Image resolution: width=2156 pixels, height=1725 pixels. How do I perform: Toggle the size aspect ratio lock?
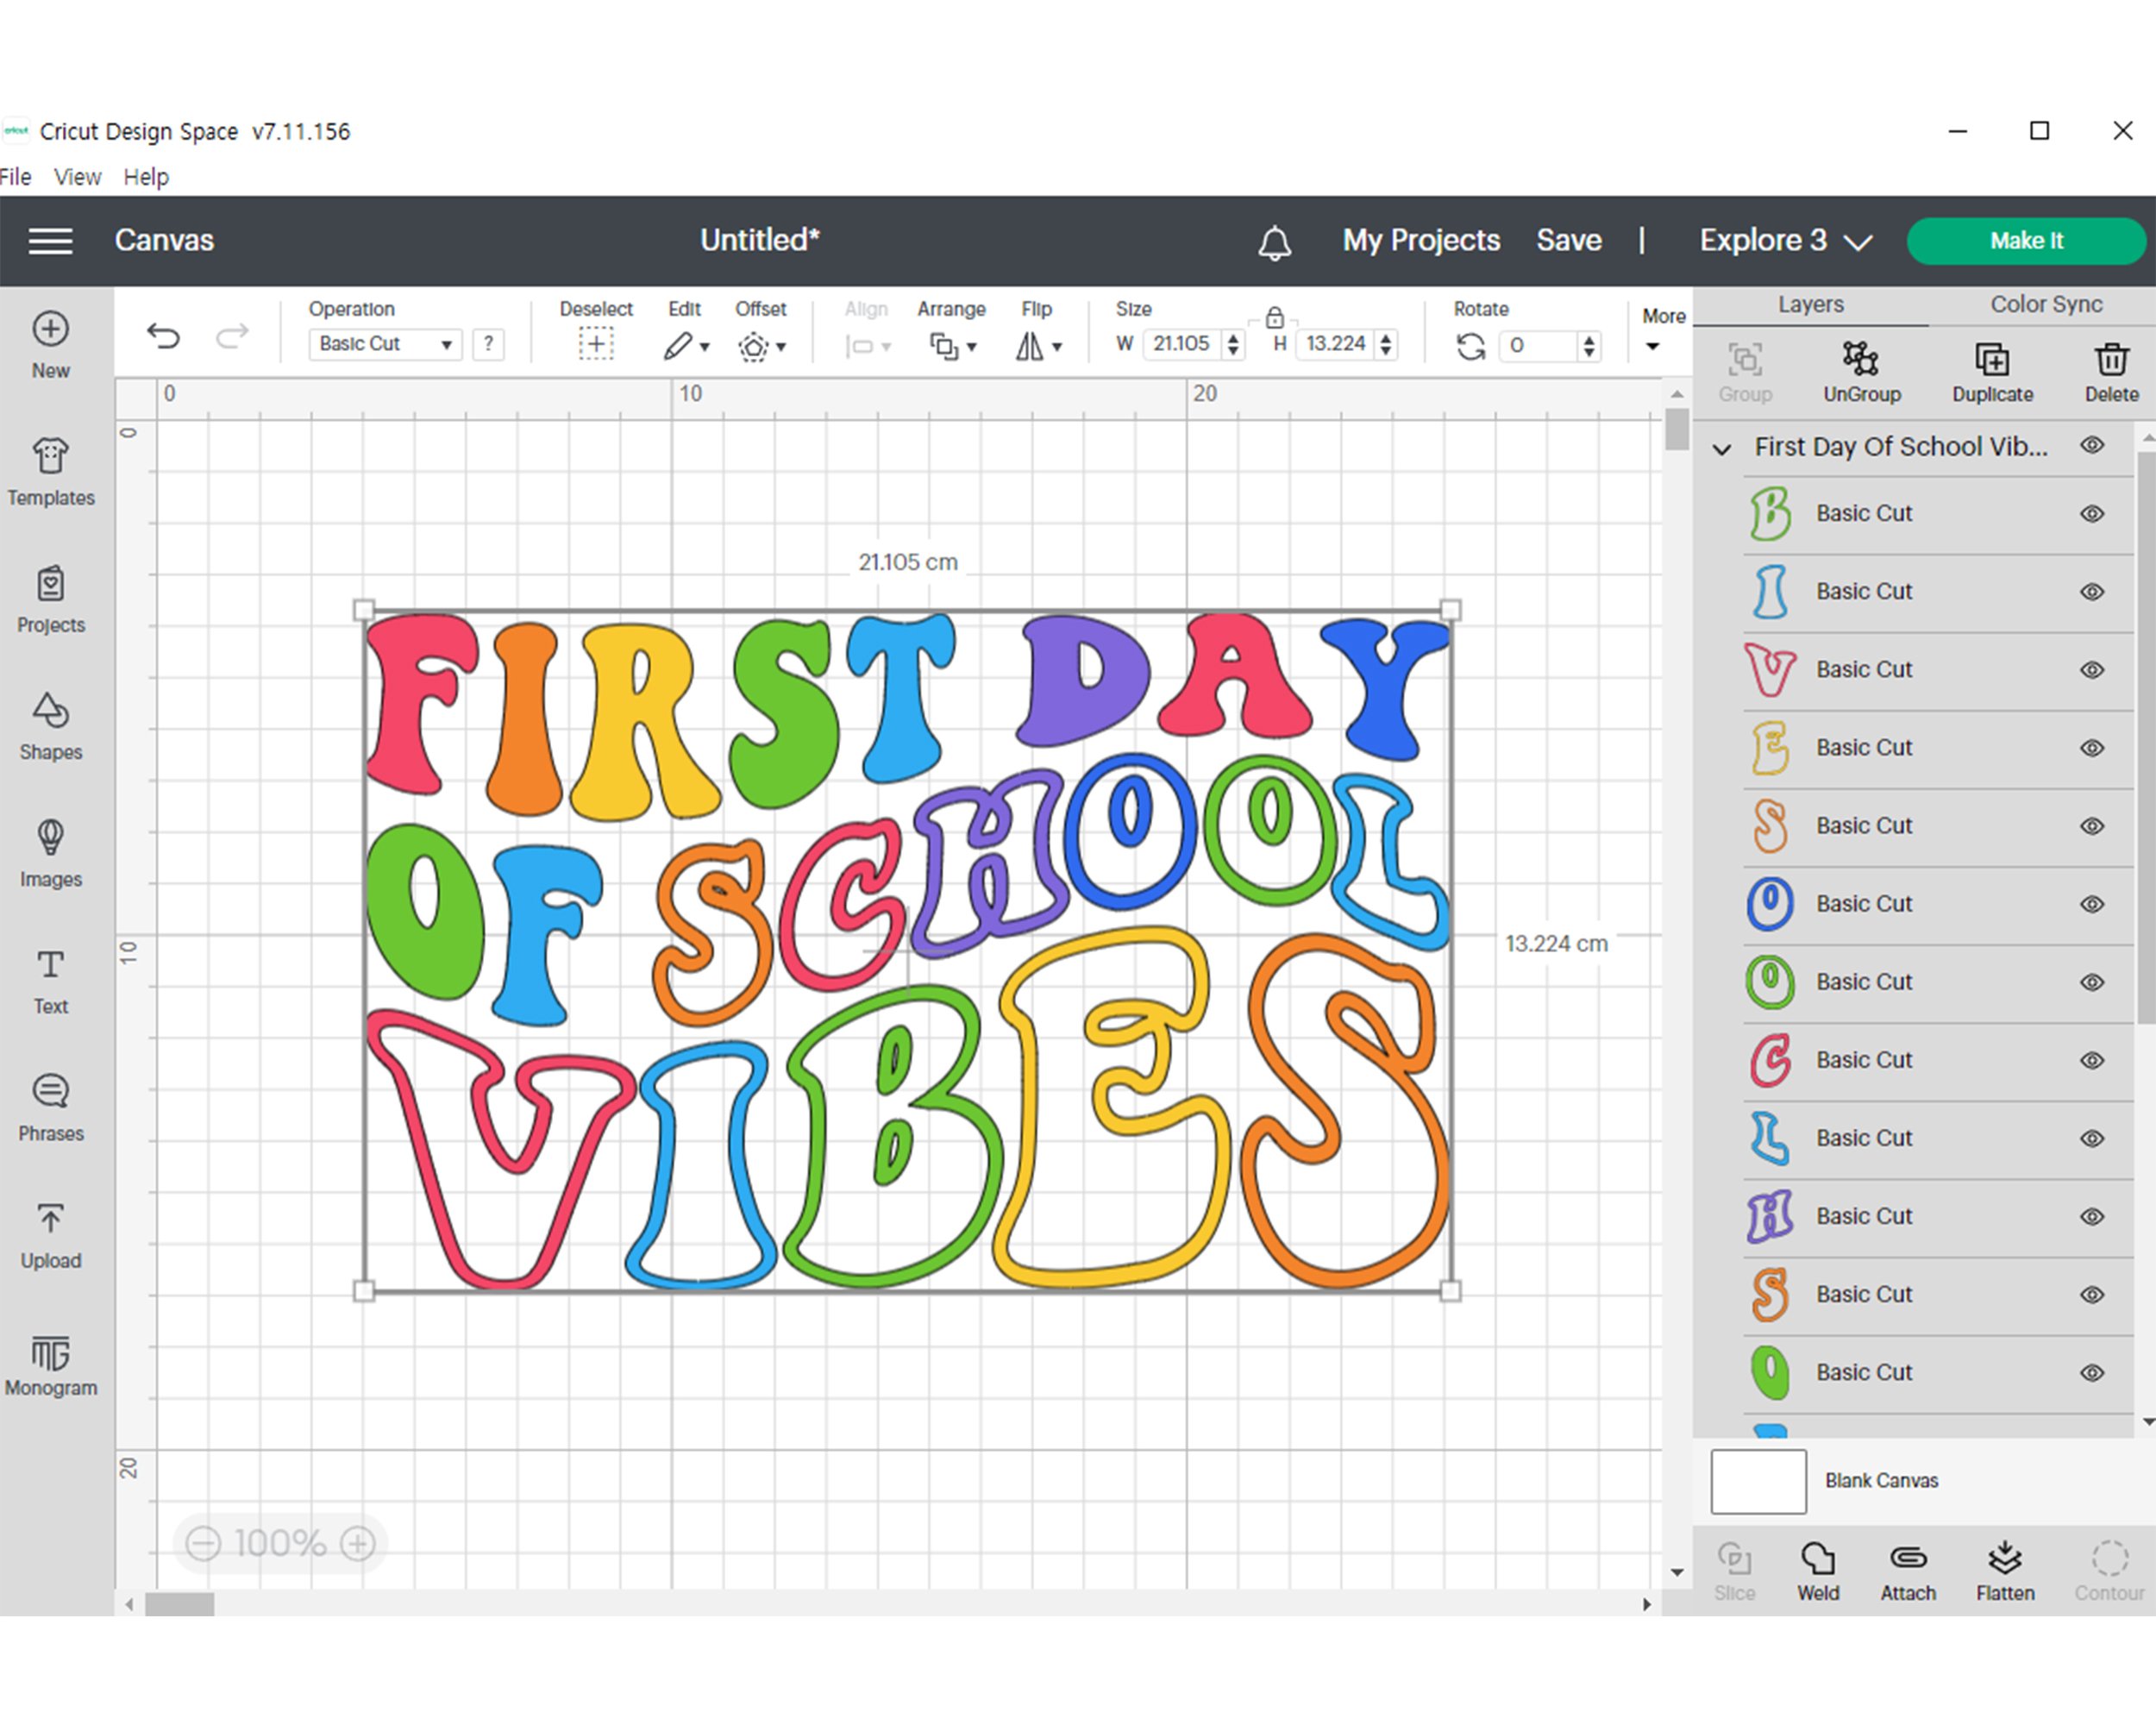tap(1274, 318)
